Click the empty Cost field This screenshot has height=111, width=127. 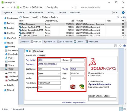coord(77,78)
